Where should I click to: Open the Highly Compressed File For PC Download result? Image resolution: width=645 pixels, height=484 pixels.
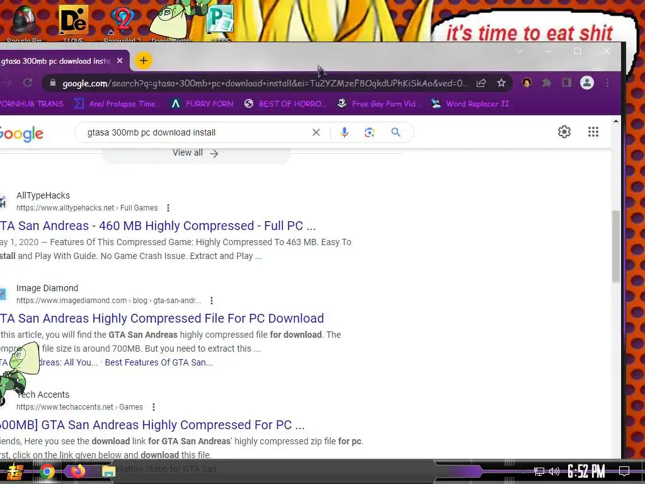coord(162,318)
